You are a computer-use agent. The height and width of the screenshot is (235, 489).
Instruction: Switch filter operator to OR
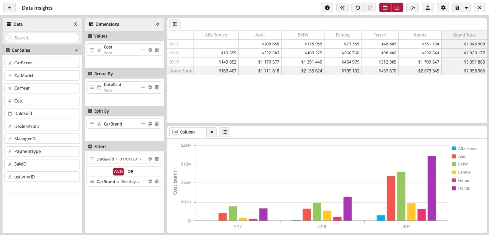pyautogui.click(x=130, y=171)
